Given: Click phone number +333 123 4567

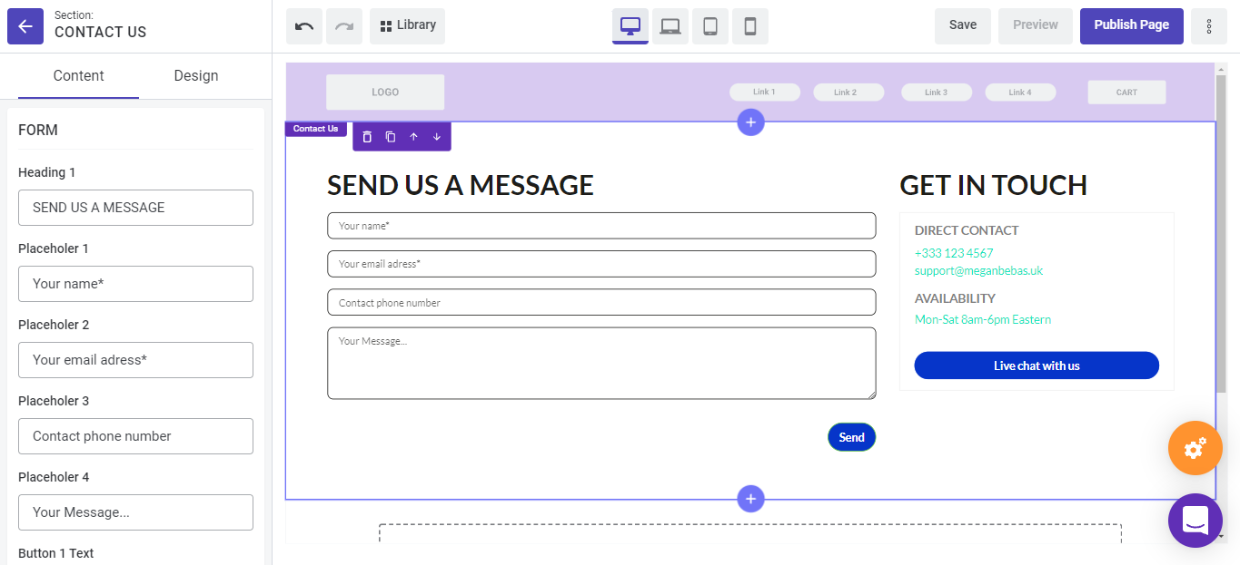Looking at the screenshot, I should click(x=954, y=253).
